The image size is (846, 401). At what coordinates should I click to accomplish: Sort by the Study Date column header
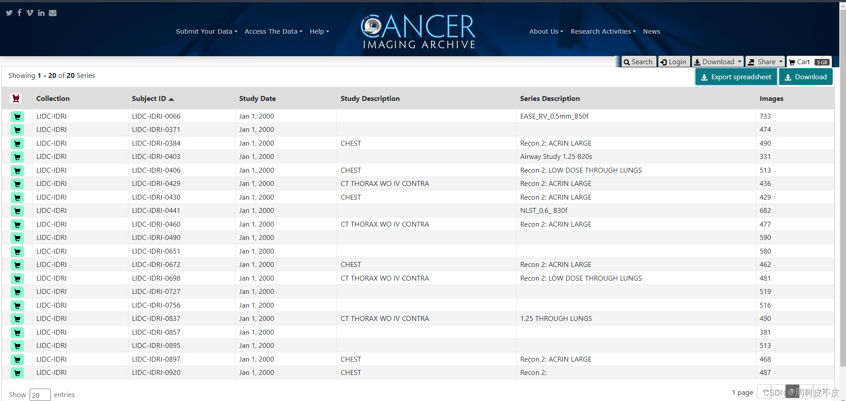point(257,98)
